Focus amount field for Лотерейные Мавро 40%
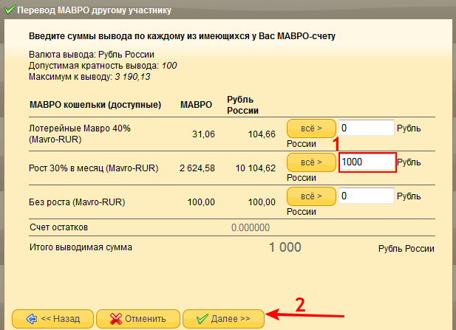Image resolution: width=456 pixels, height=330 pixels. [x=366, y=128]
